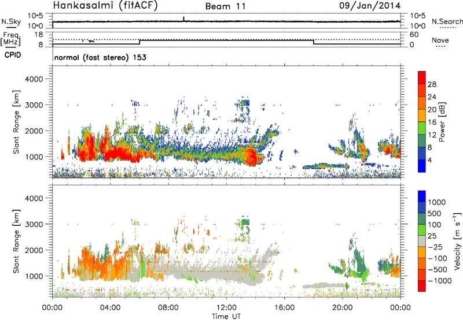The image size is (463, 320).
Task: Click 'Slant Range [km]' label of the power panel
Action: point(16,122)
